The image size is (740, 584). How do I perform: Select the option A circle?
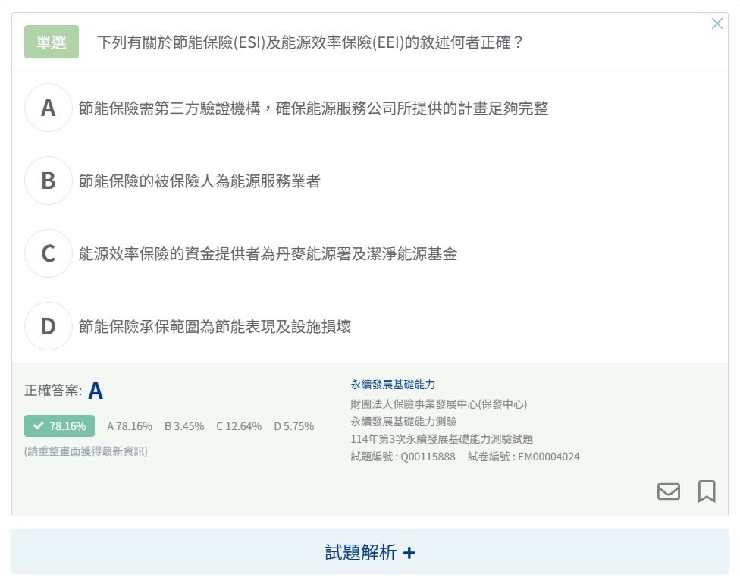(49, 108)
